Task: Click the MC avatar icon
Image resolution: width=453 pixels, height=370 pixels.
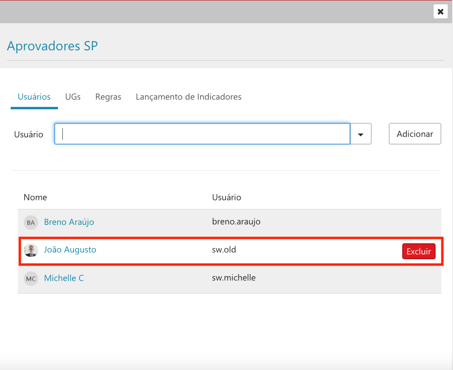Action: click(x=31, y=279)
